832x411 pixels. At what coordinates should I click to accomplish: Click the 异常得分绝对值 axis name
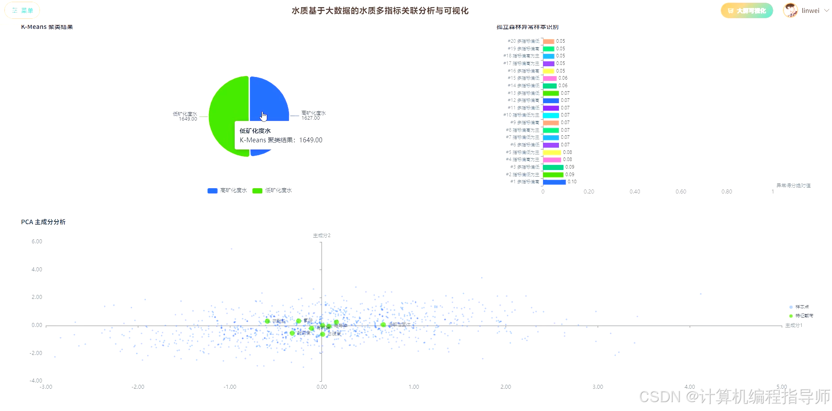pyautogui.click(x=793, y=185)
